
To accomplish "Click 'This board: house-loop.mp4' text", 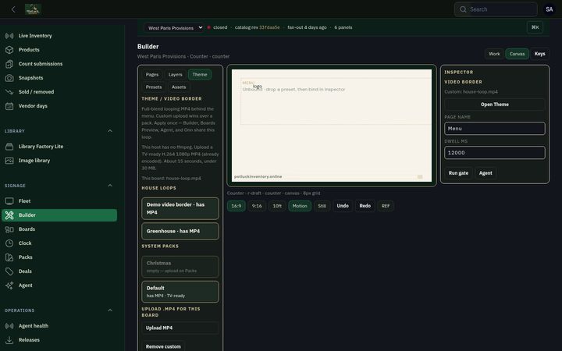I will pyautogui.click(x=171, y=179).
